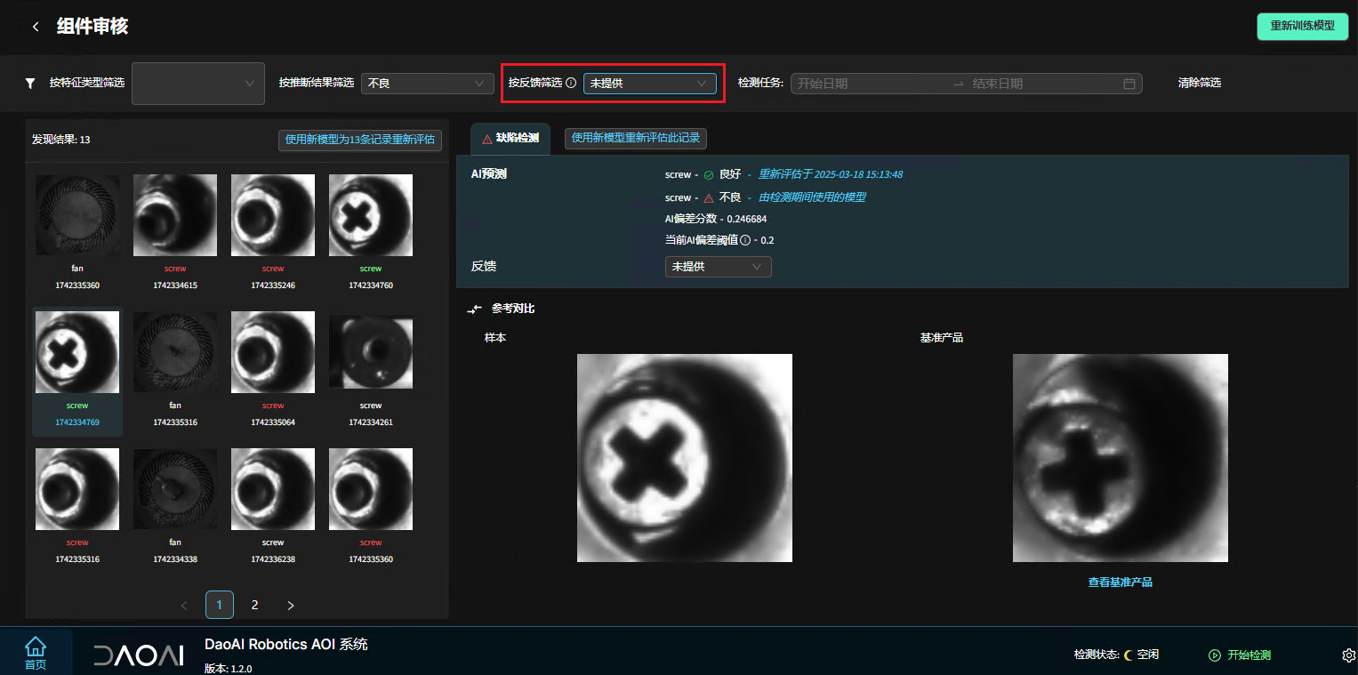
Task: Go to previous results page arrow
Action: [x=184, y=606]
